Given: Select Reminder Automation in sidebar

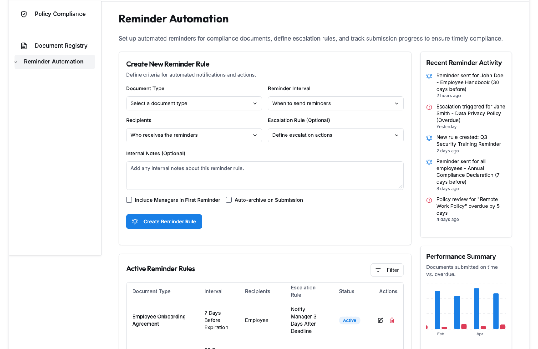Looking at the screenshot, I should pos(54,62).
